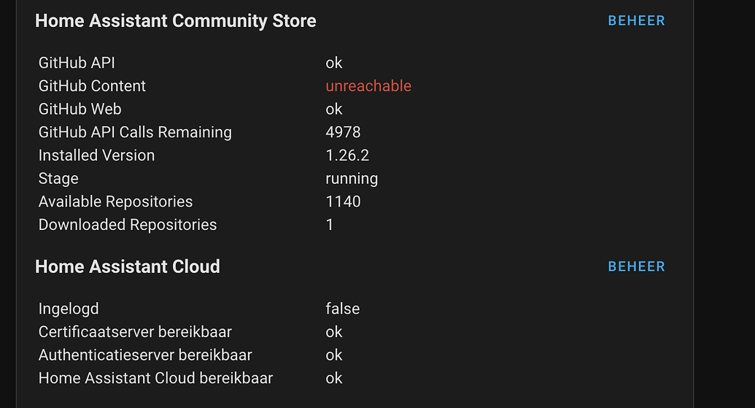Select the version number 1.26.2

tap(347, 155)
